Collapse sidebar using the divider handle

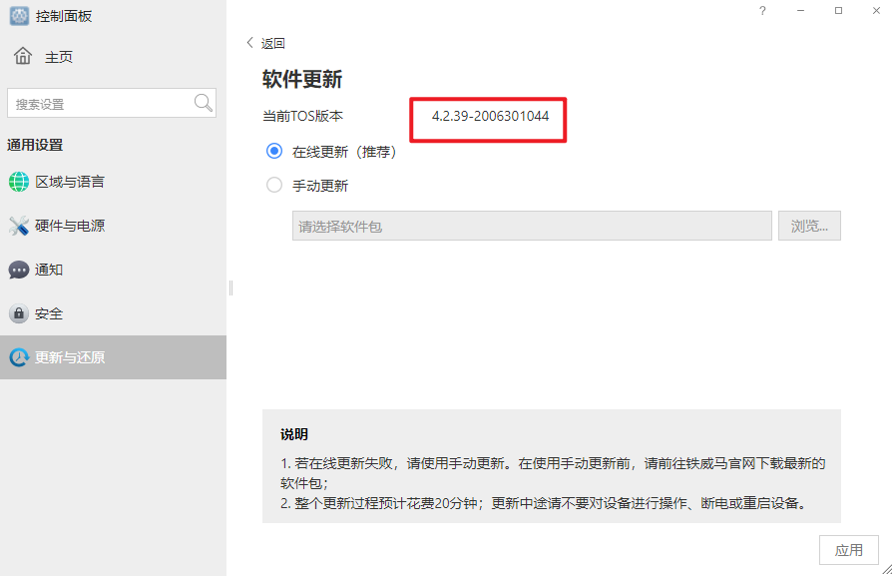230,288
